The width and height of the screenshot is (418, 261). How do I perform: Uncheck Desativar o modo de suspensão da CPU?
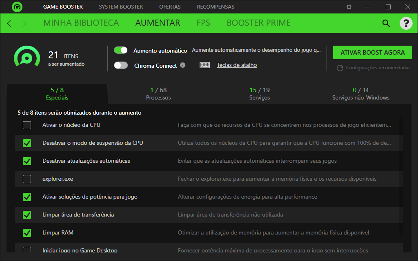coord(27,143)
